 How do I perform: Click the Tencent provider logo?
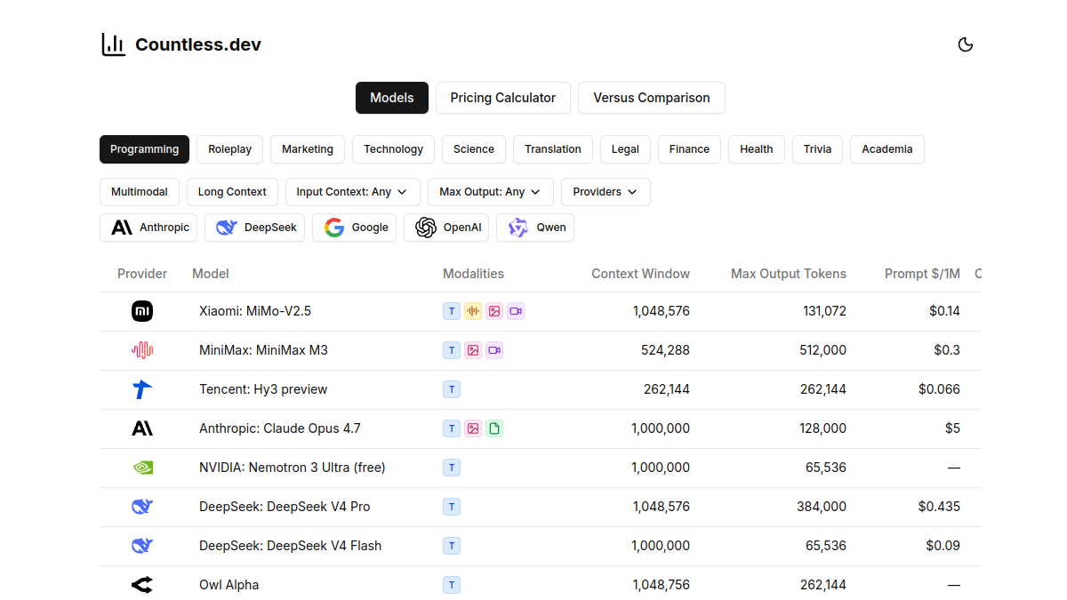click(142, 389)
